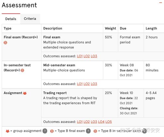Click group icon next to Assignment
Image resolution: width=164 pixels, height=137 pixels.
25,93
